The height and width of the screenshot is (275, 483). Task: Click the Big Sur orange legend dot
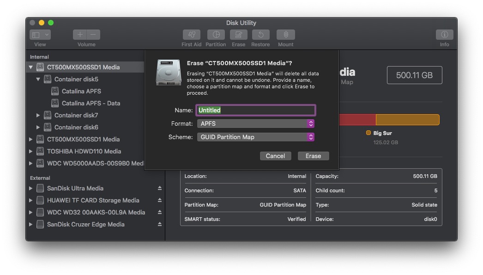coord(368,133)
